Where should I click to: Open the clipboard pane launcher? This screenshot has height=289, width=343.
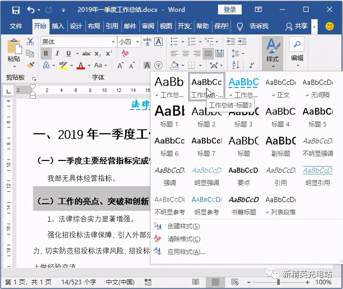34,79
